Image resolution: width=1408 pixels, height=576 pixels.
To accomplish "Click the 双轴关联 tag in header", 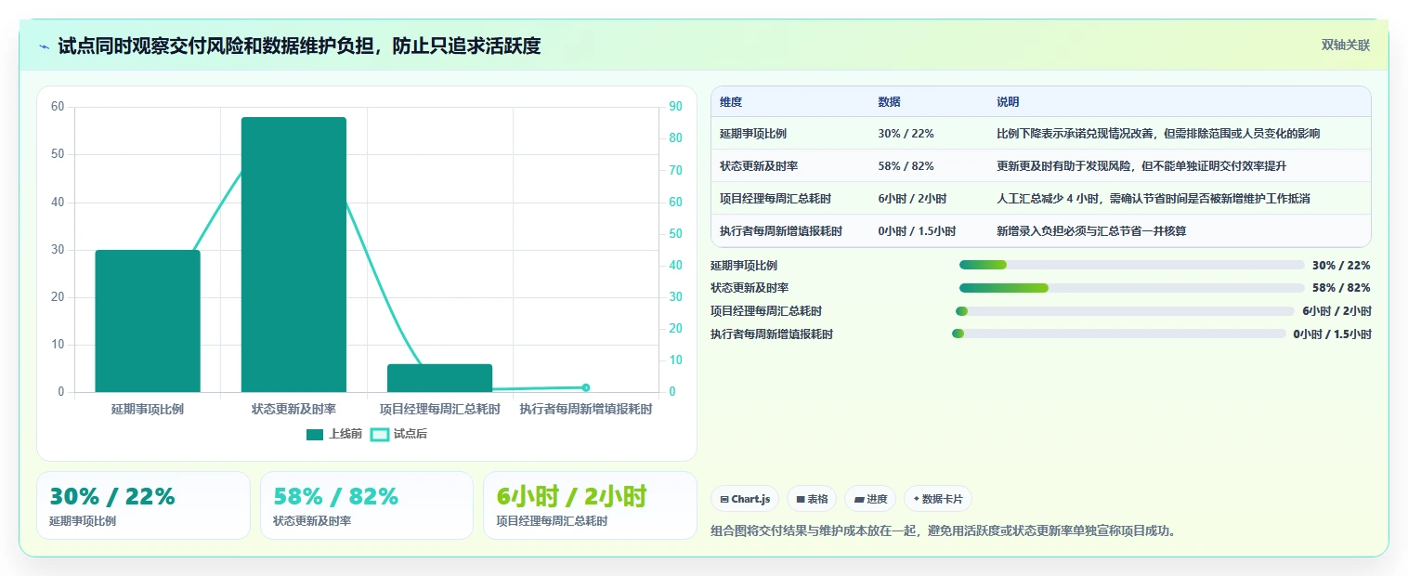I will [x=1346, y=45].
